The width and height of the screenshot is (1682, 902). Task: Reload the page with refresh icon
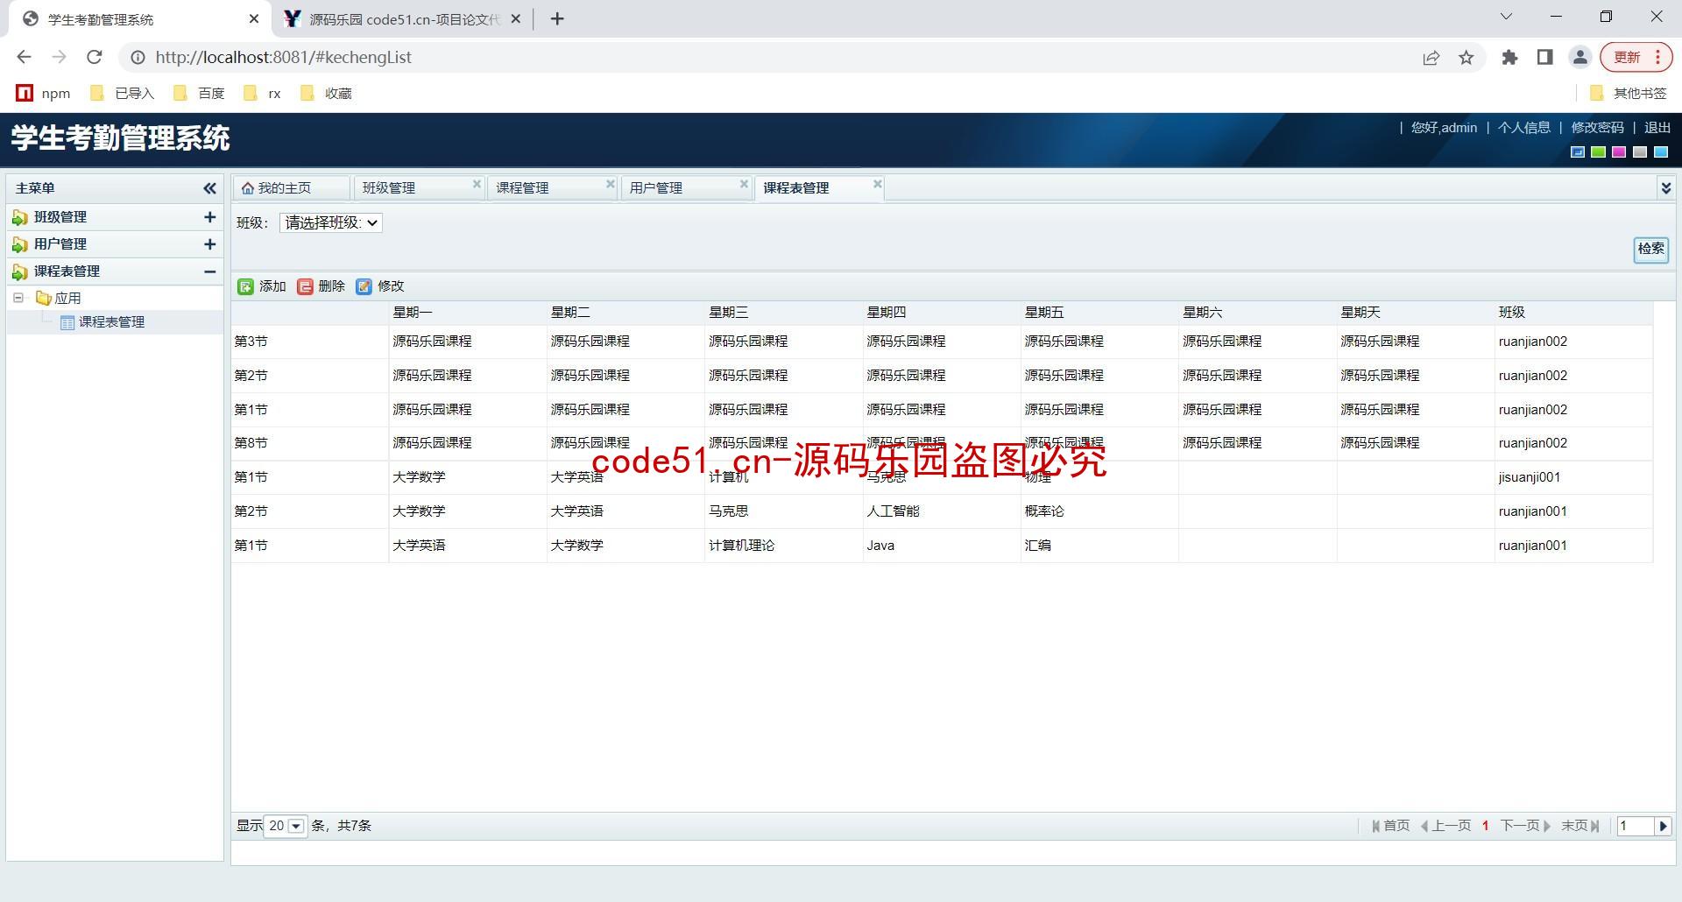(x=95, y=57)
